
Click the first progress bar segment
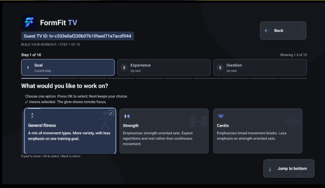tap(35, 79)
